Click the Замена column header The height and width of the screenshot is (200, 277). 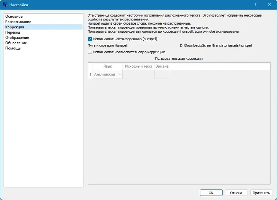162,66
